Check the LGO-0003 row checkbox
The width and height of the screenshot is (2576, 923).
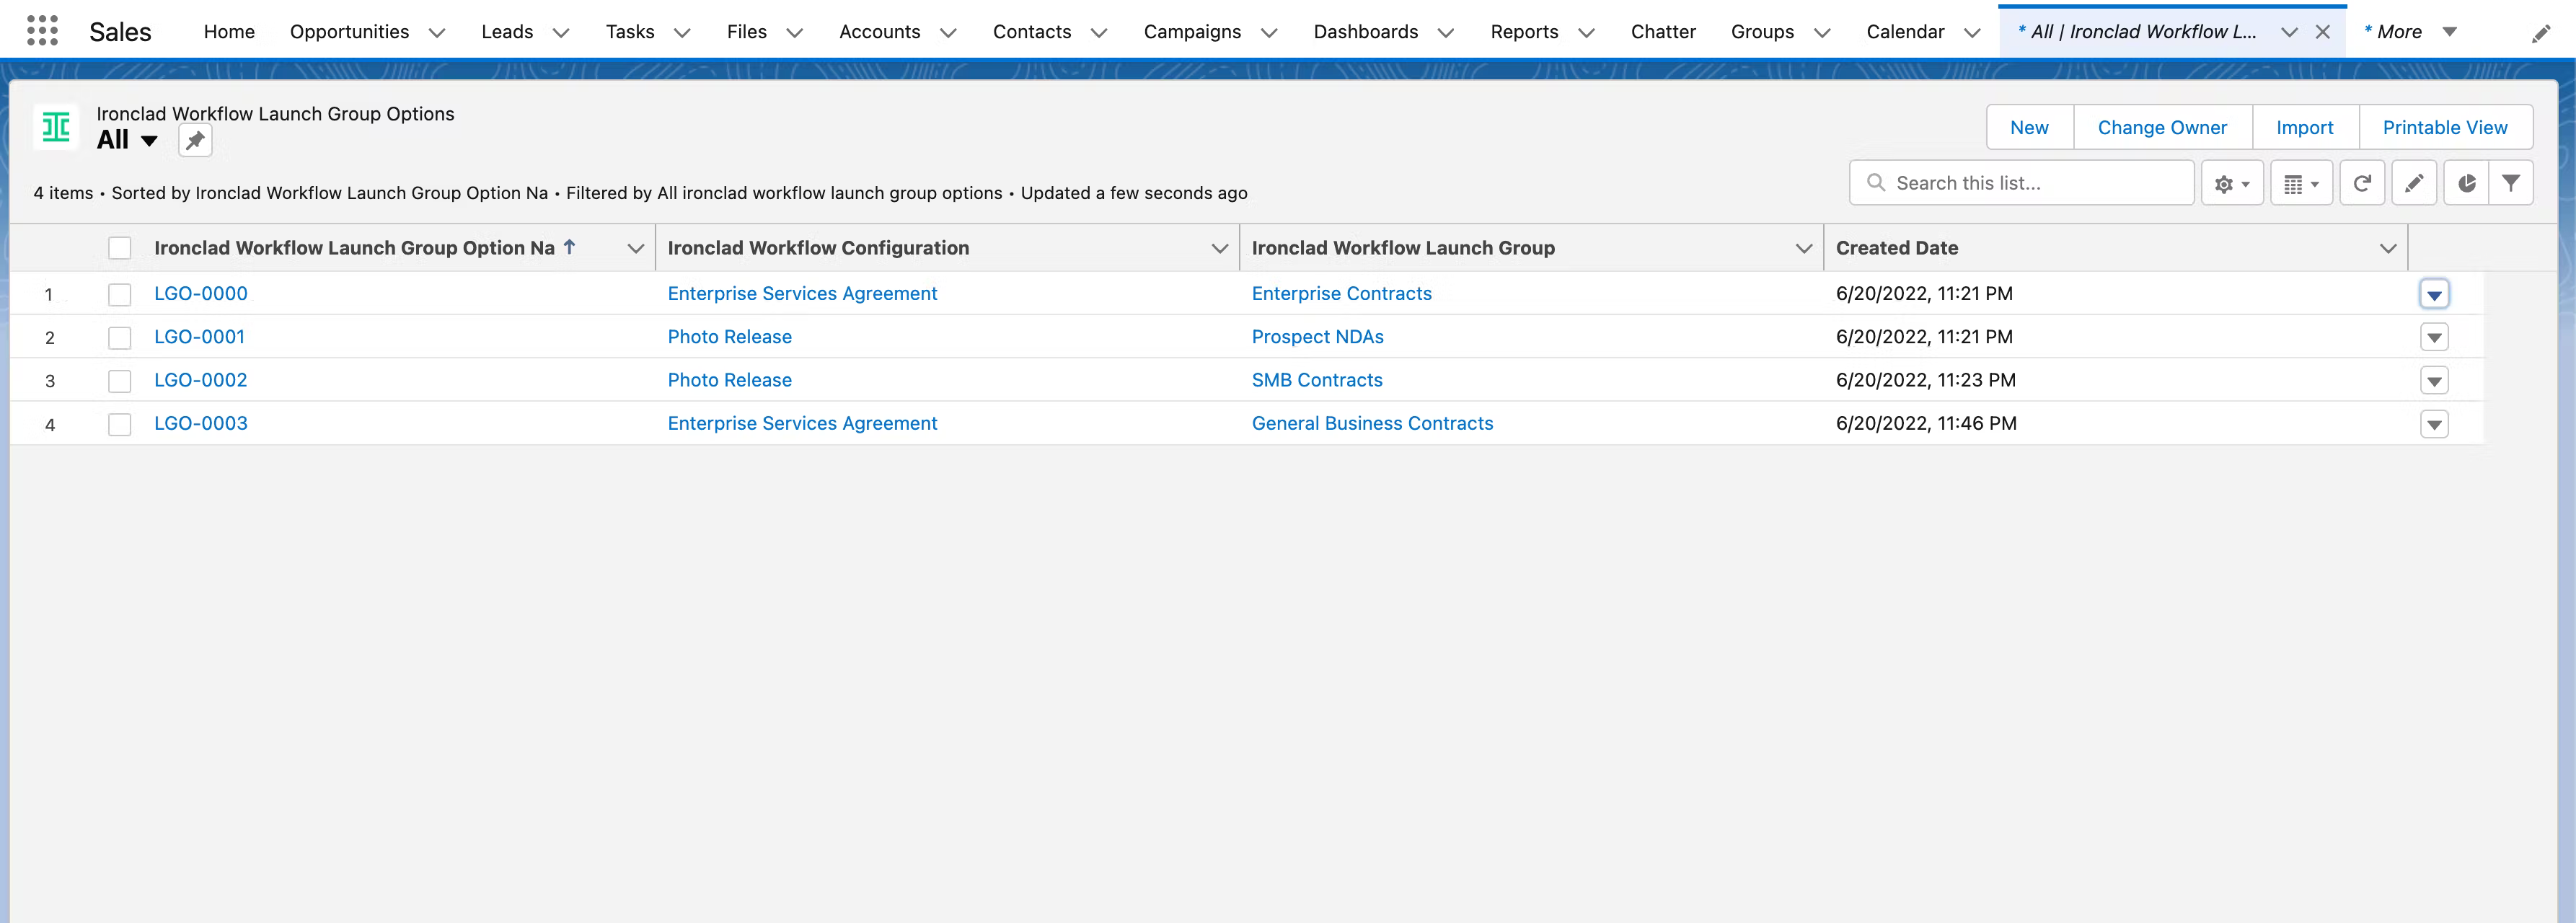click(x=120, y=425)
